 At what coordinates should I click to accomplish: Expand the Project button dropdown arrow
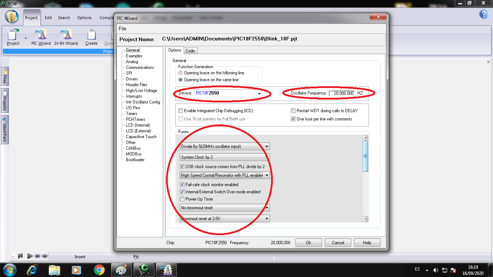tap(26, 38)
